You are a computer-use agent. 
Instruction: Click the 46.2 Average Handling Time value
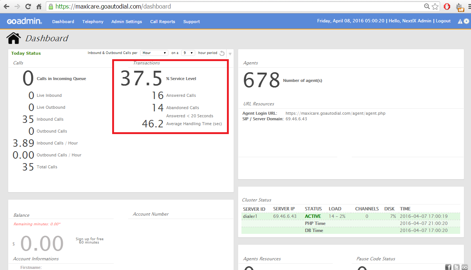(153, 124)
